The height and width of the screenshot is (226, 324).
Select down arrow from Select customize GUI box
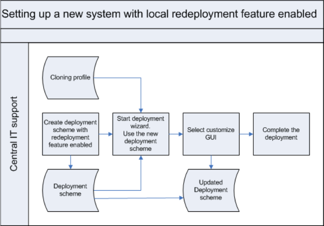[x=211, y=161]
